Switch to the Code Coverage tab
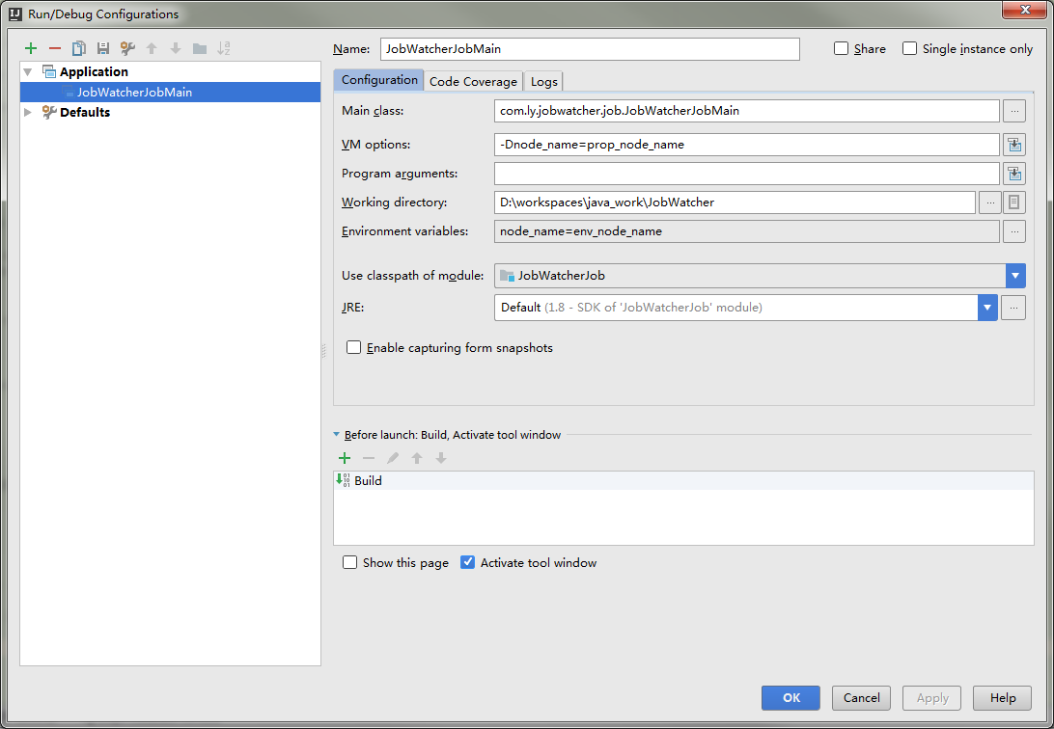Viewport: 1054px width, 729px height. [x=473, y=81]
